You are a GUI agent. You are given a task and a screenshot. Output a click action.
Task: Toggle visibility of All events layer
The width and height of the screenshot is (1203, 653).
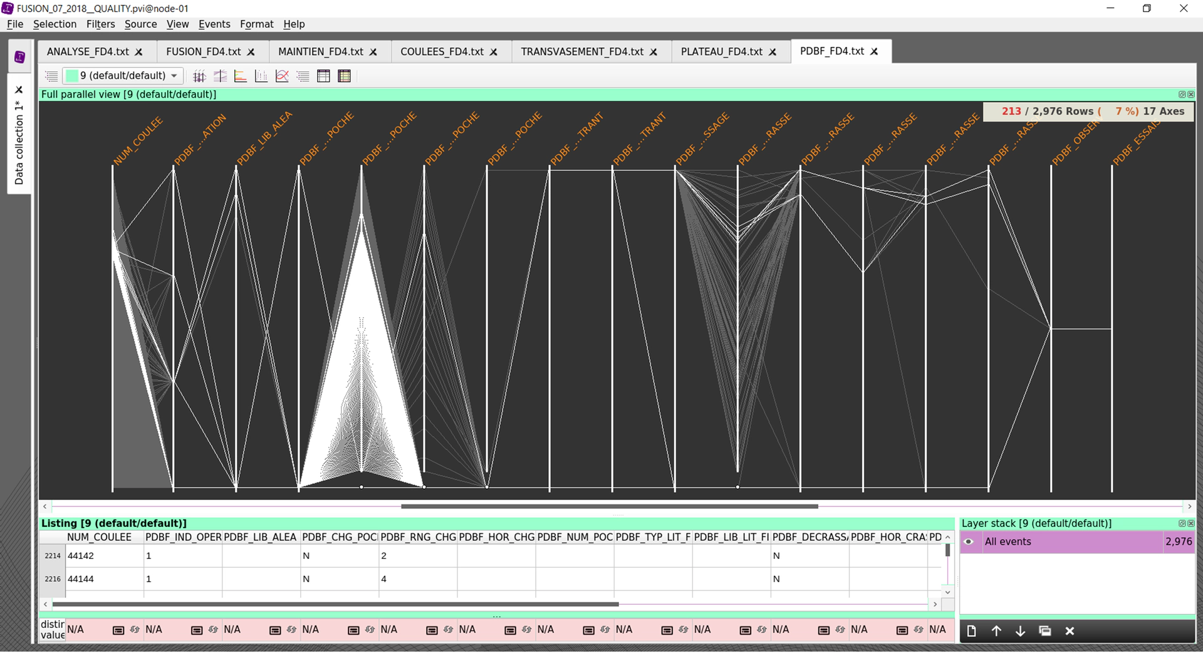click(x=969, y=542)
